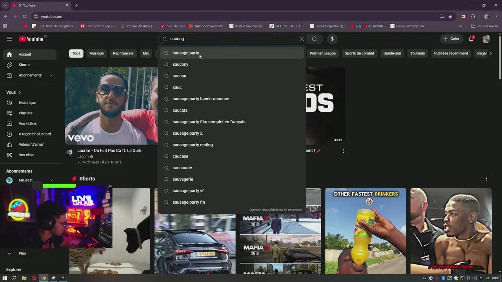Open the MrBeast subscription channel
Image resolution: width=502 pixels, height=282 pixels.
click(x=30, y=180)
